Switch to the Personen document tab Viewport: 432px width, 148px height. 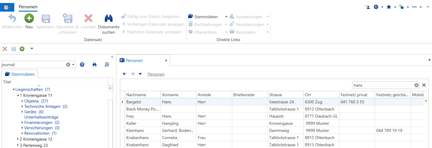coord(134,60)
